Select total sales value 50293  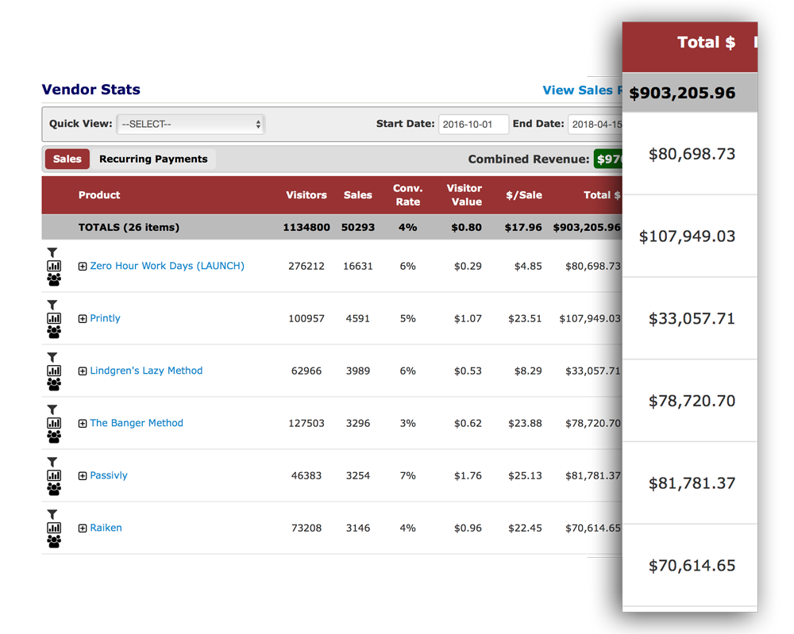(358, 227)
